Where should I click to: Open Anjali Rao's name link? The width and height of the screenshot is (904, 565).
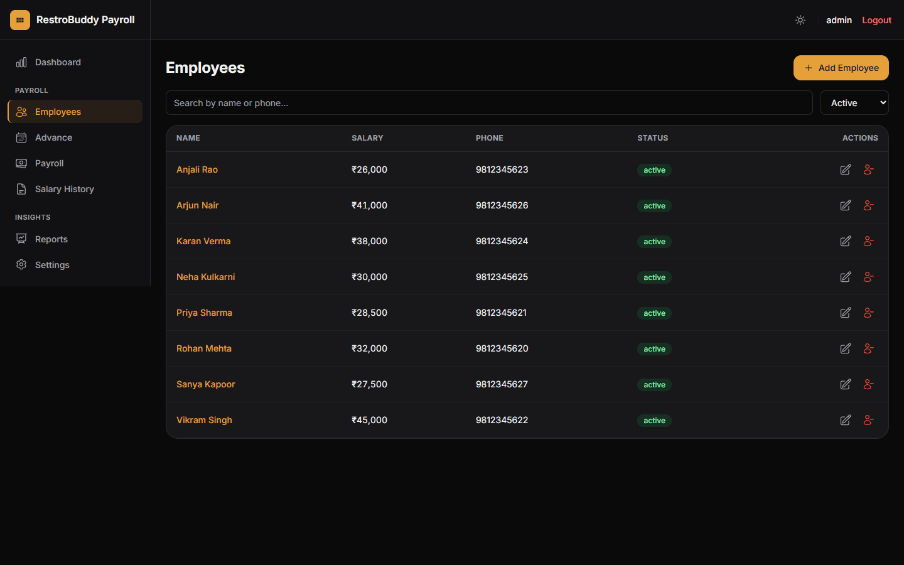point(197,169)
